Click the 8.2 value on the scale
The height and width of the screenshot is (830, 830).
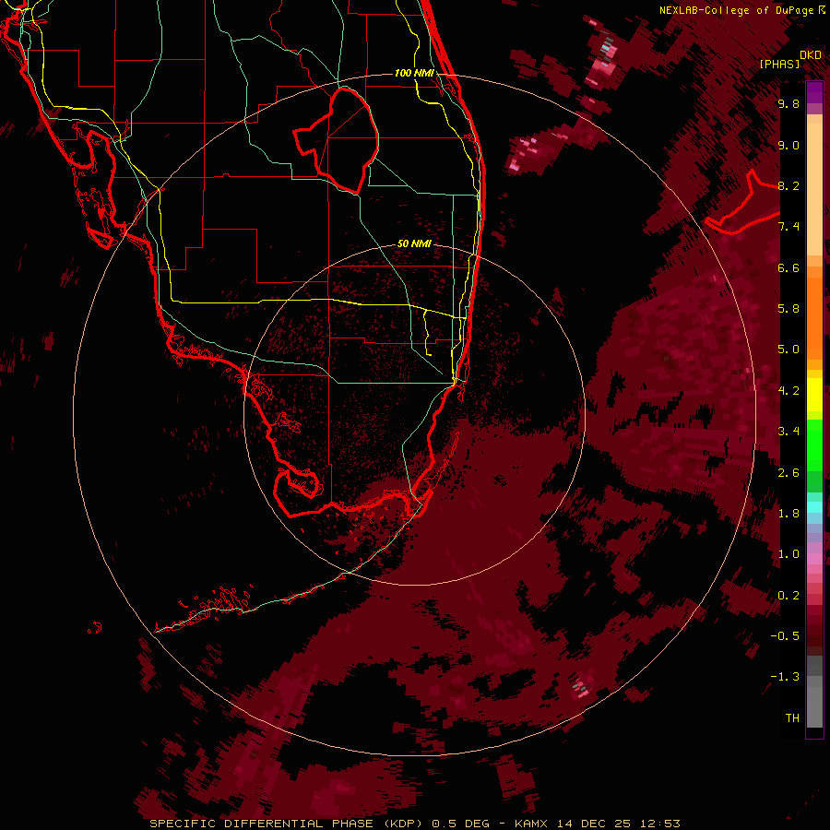tap(788, 185)
